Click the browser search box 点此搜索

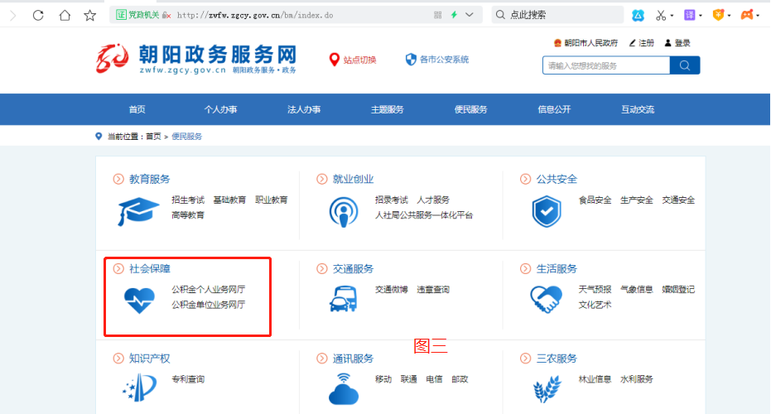(x=558, y=15)
